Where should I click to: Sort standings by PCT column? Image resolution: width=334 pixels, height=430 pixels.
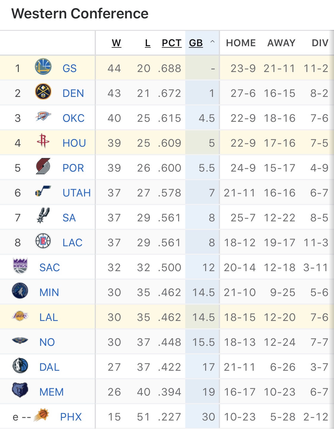[x=172, y=43]
